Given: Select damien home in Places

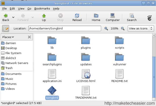Looking at the screenshot, I should 17,43.
